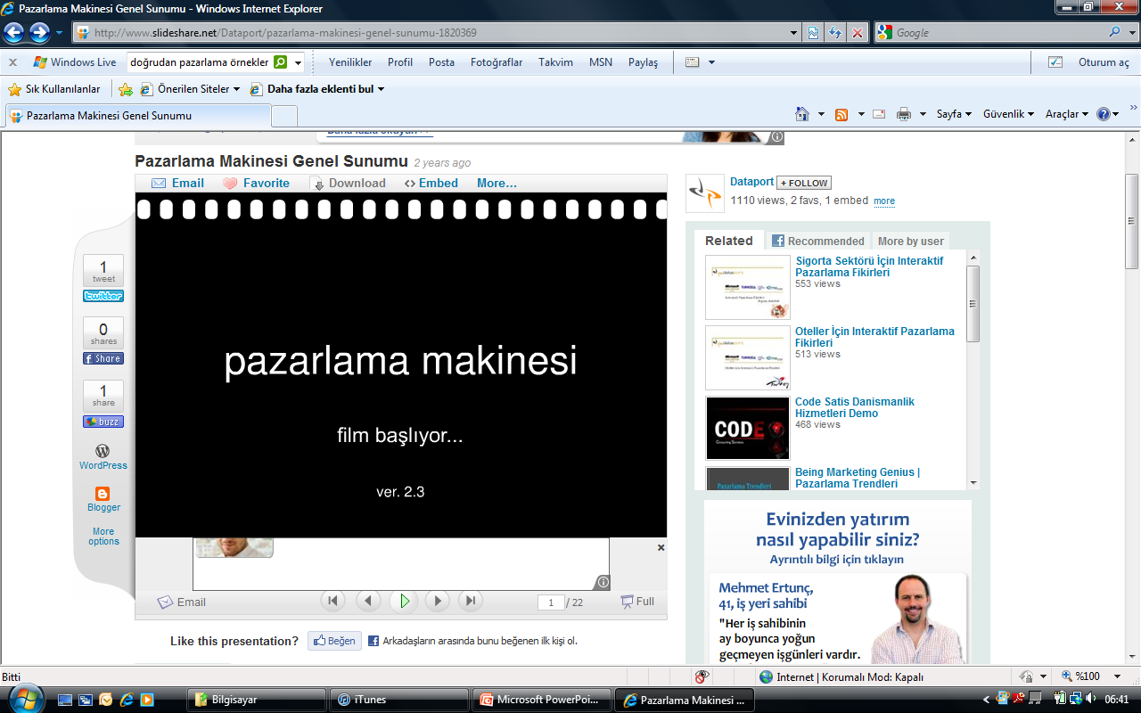Stop page loading with the red X
Viewport: 1141px width, 713px height.
click(x=858, y=33)
